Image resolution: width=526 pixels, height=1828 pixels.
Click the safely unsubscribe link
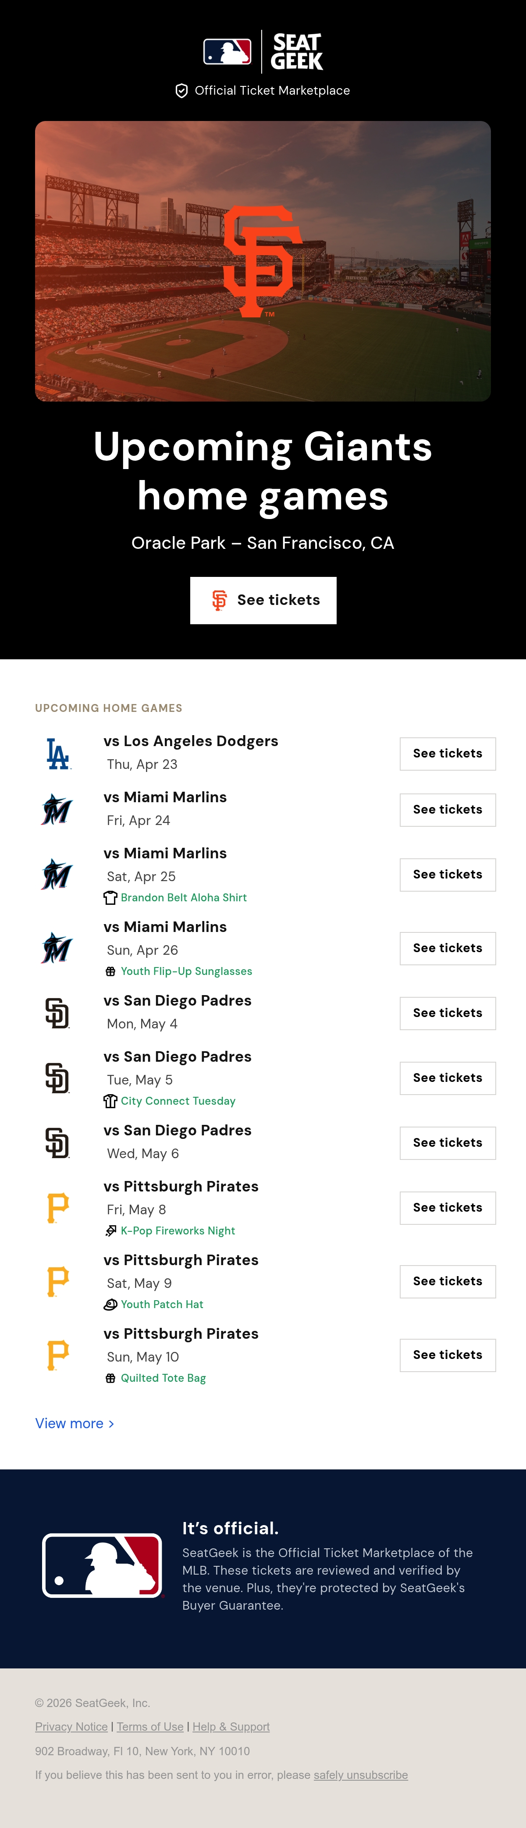click(361, 1775)
